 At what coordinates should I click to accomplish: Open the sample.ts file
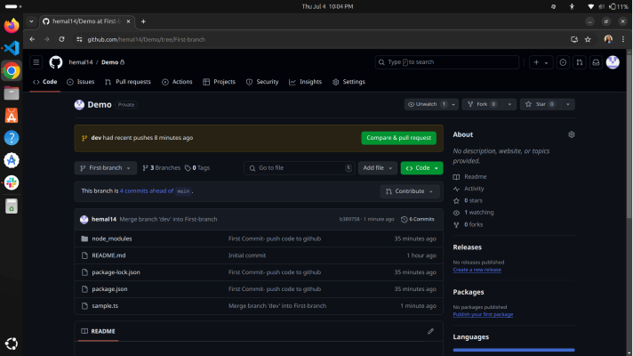click(x=105, y=306)
